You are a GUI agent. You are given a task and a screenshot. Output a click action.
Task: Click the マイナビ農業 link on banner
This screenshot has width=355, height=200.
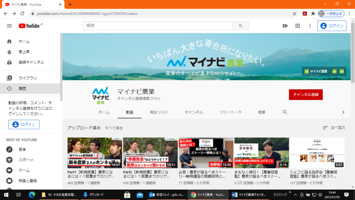pyautogui.click(x=315, y=71)
